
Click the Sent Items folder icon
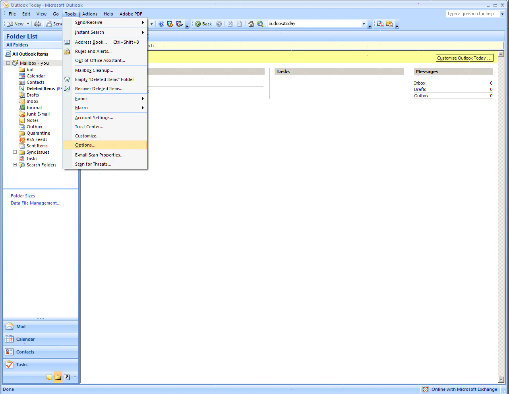pos(22,146)
